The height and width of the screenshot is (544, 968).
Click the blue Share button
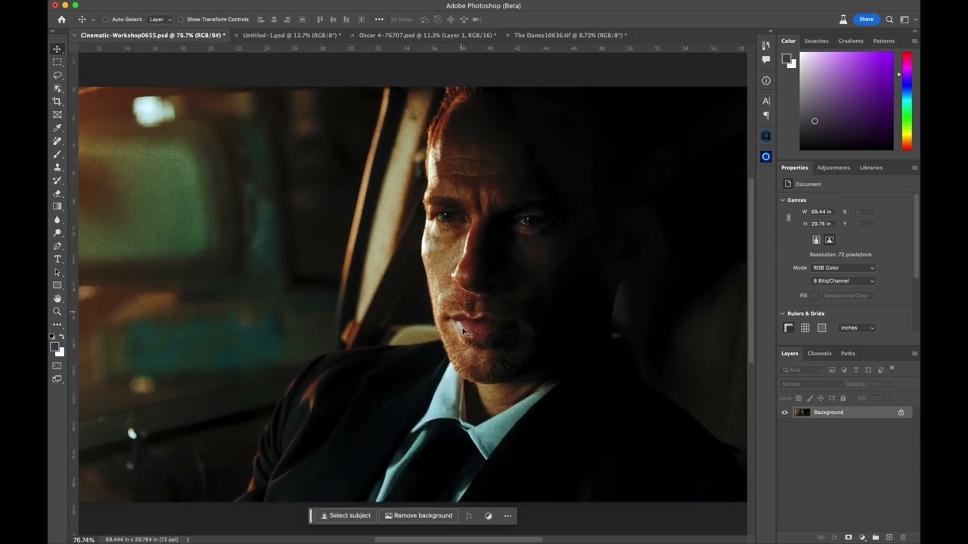(866, 20)
